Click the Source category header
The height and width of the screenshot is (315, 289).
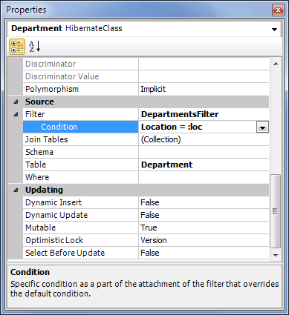pos(39,102)
